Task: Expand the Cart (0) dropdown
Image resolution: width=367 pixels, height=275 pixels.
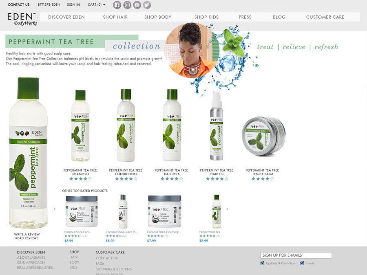Action: tap(96, 4)
